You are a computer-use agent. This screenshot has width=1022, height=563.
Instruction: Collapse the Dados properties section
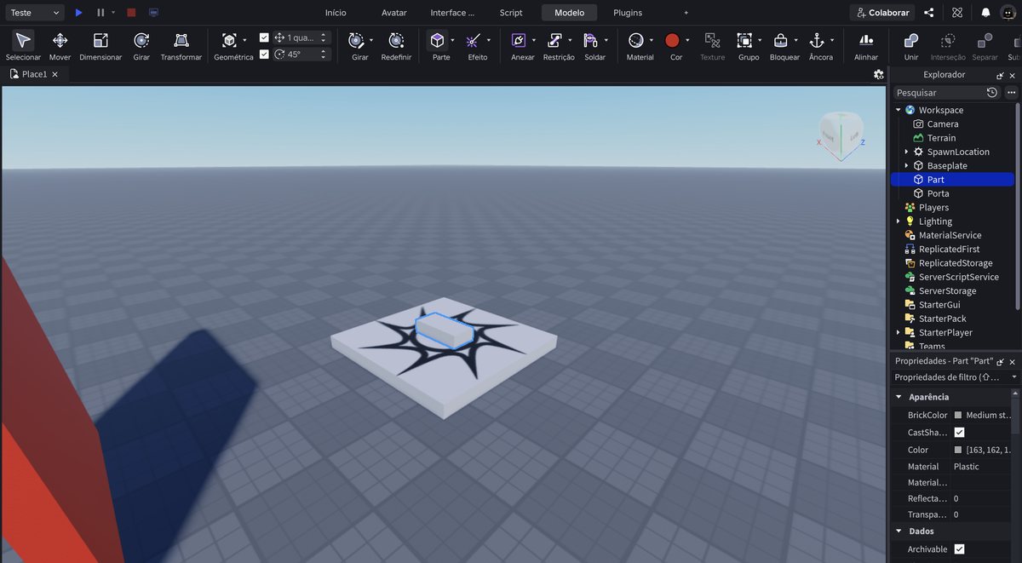(x=898, y=531)
